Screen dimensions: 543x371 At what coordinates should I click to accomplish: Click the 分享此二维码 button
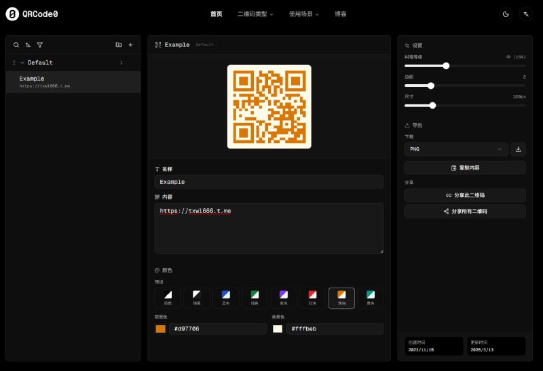click(465, 195)
